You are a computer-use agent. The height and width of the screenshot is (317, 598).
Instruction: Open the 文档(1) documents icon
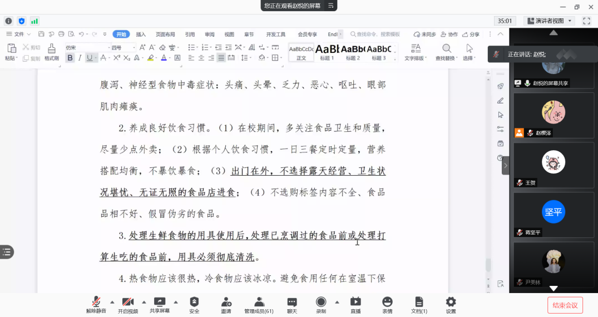[x=419, y=305]
